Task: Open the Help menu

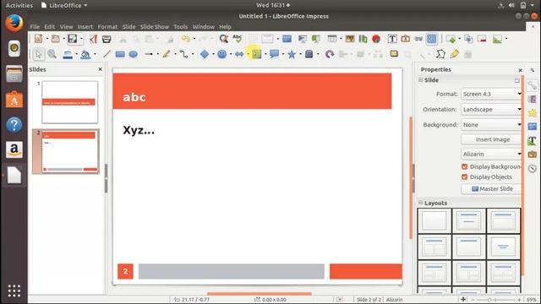Action: click(225, 27)
